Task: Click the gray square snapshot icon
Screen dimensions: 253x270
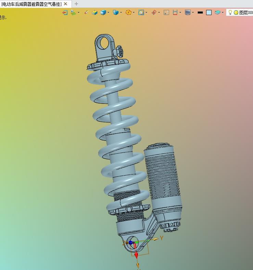Action: tap(166, 13)
